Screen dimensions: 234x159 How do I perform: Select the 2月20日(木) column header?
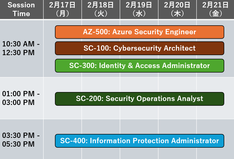click(177, 9)
